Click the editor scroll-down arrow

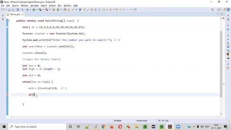pyautogui.click(x=221, y=114)
